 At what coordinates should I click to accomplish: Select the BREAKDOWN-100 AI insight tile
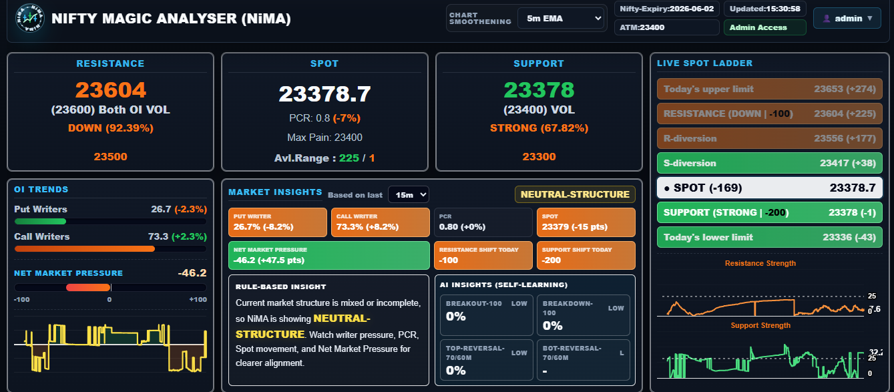584,315
